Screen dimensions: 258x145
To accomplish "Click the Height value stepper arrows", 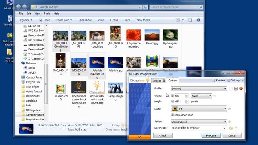I will [187, 101].
